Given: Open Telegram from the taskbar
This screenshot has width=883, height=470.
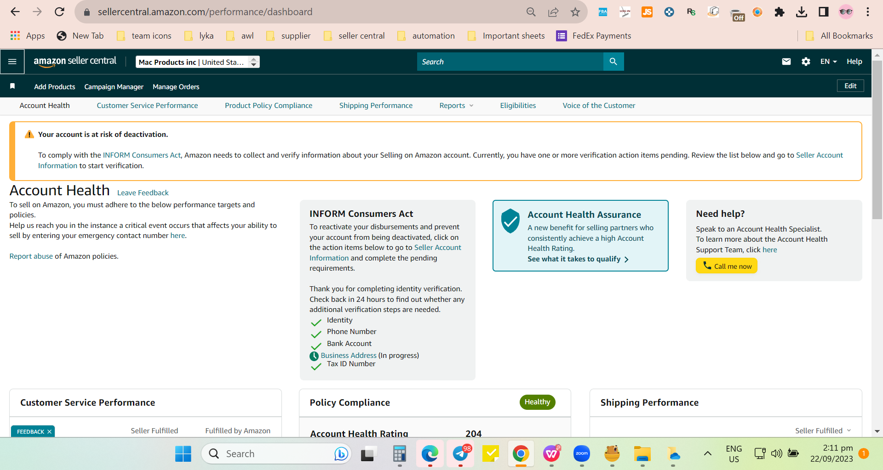Looking at the screenshot, I should click(x=460, y=454).
